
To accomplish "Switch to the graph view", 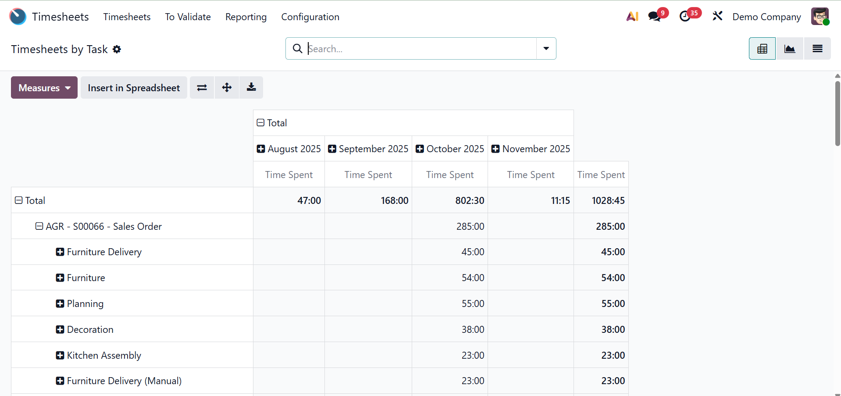I will pyautogui.click(x=790, y=49).
